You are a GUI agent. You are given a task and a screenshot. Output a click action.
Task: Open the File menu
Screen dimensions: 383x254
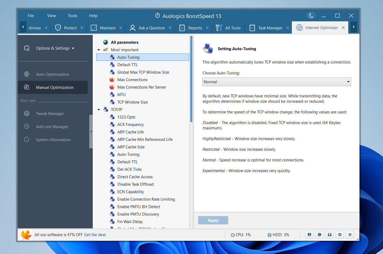click(x=31, y=16)
